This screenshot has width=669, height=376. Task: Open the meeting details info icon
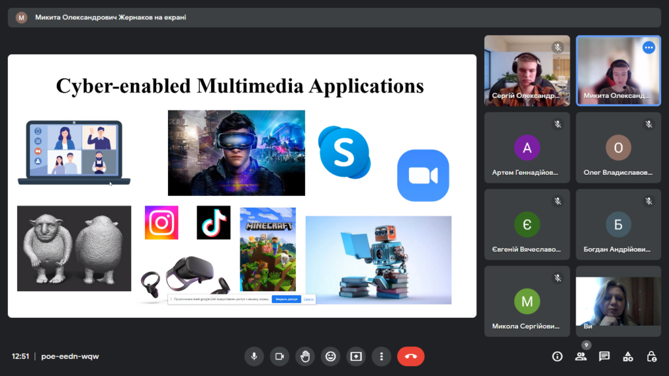tap(557, 356)
